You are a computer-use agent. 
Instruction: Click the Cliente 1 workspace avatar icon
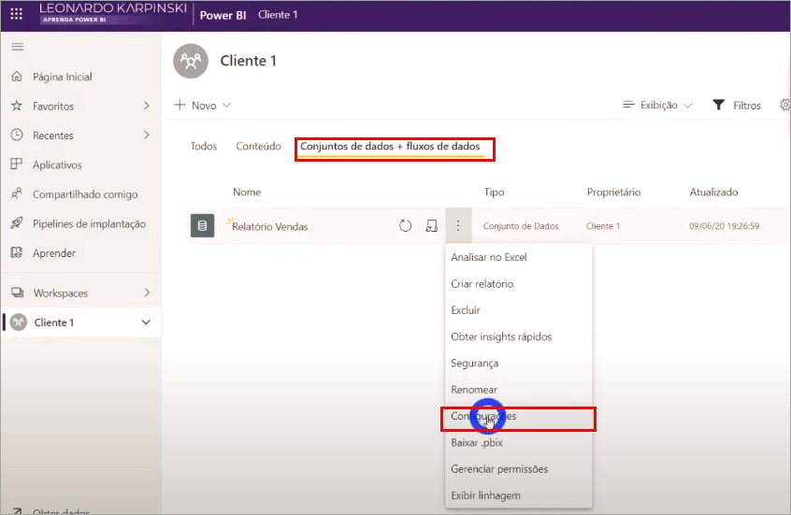[x=191, y=62]
